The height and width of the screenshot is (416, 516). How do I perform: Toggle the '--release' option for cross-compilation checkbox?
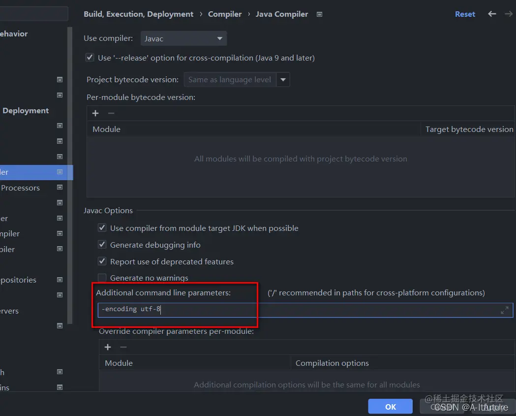coord(90,57)
